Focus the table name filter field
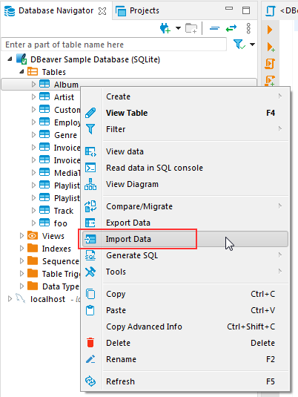The width and height of the screenshot is (298, 397). point(114,45)
